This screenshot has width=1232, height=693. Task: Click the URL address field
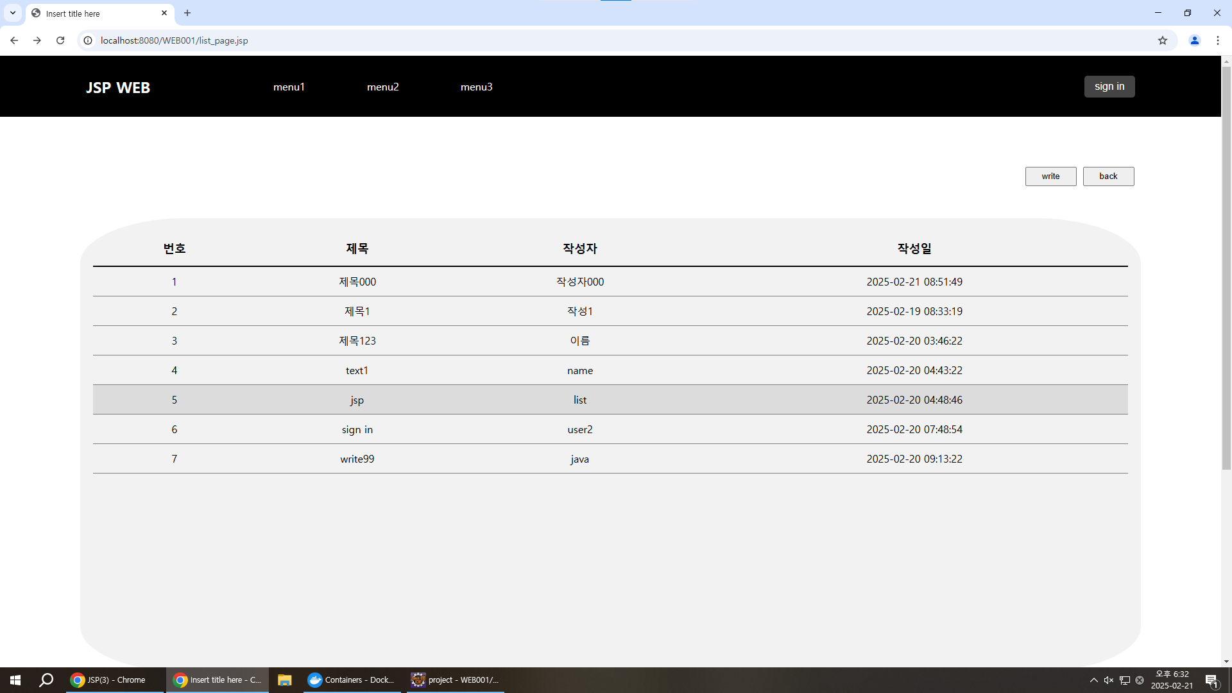[x=577, y=40]
